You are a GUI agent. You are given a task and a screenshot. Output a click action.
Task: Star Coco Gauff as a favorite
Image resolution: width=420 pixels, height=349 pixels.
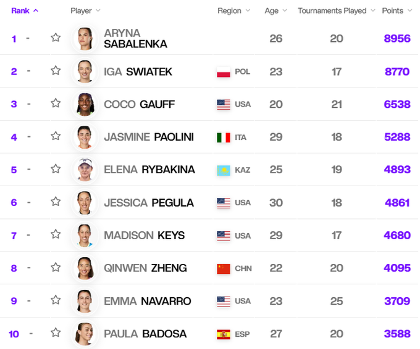click(x=56, y=103)
